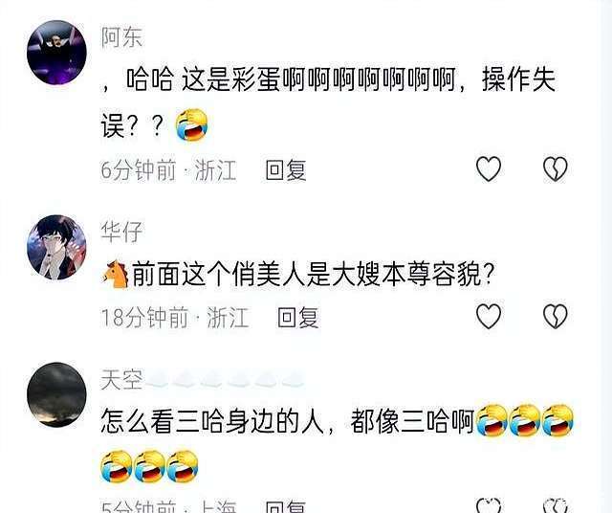Click the laughing emoji after 误??
Viewport: 612px width, 513px height.
[191, 125]
